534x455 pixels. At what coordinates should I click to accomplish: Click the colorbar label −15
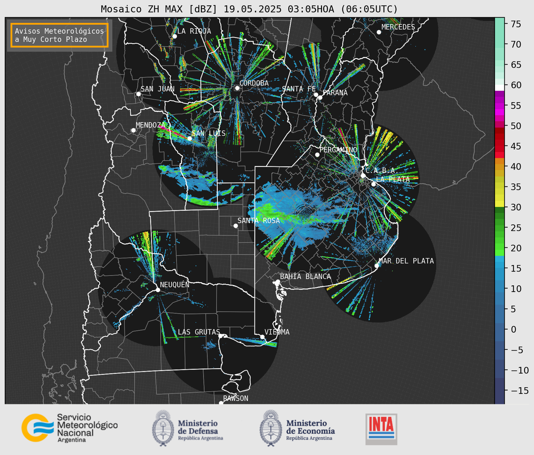(x=520, y=390)
